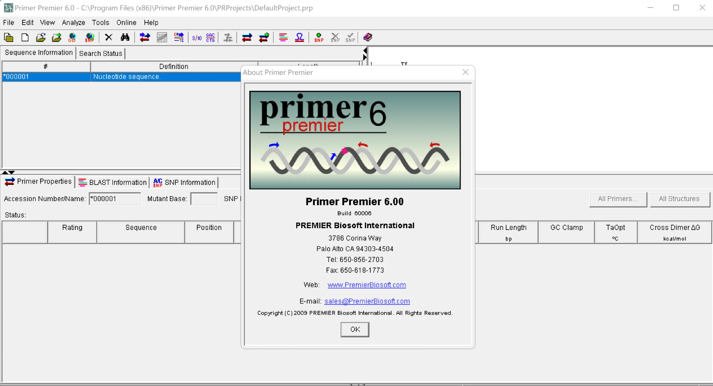713x386 pixels.
Task: Click the folder icon with green arrow
Action: tap(56, 37)
